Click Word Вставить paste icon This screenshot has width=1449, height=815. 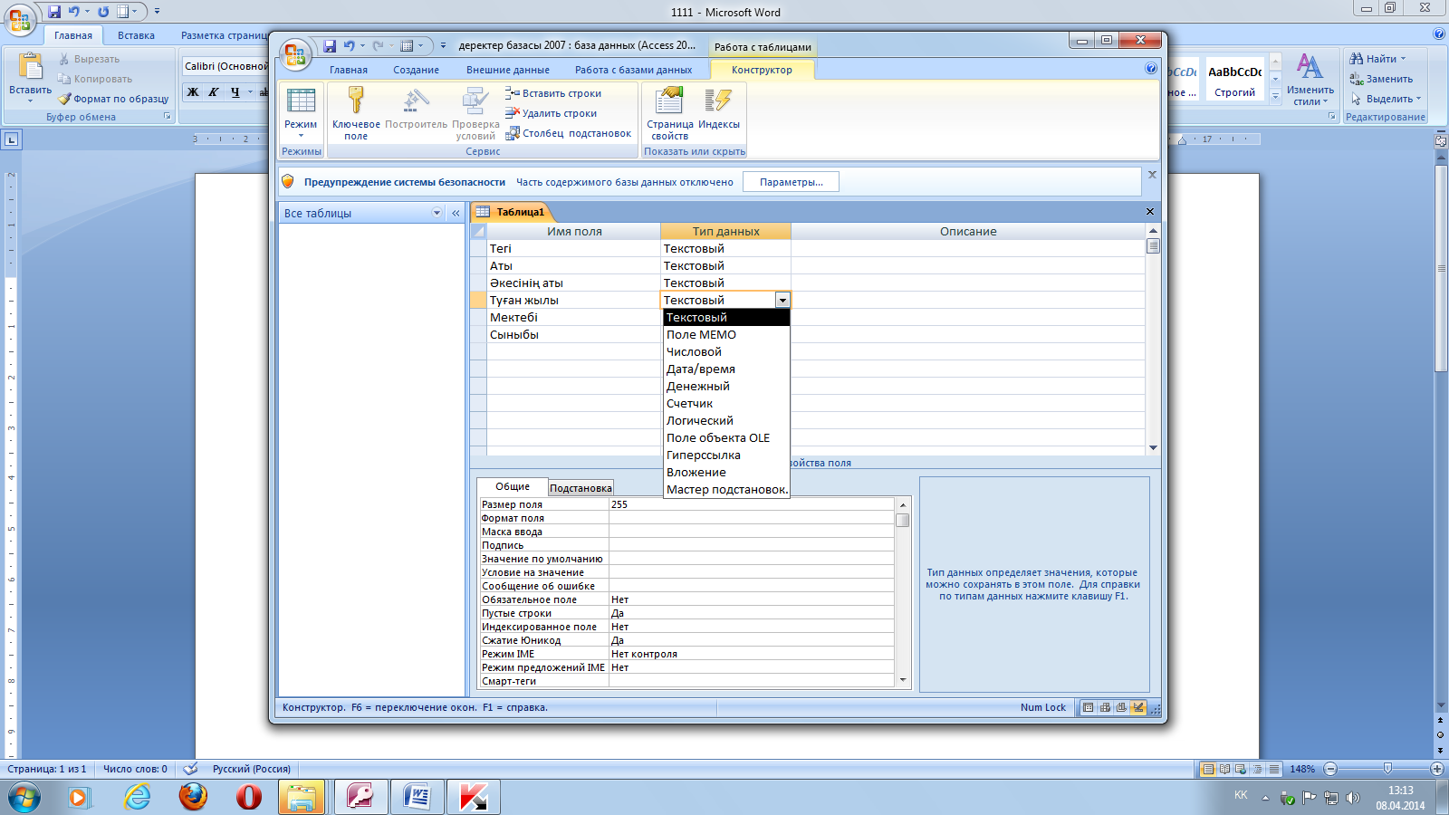pos(31,68)
